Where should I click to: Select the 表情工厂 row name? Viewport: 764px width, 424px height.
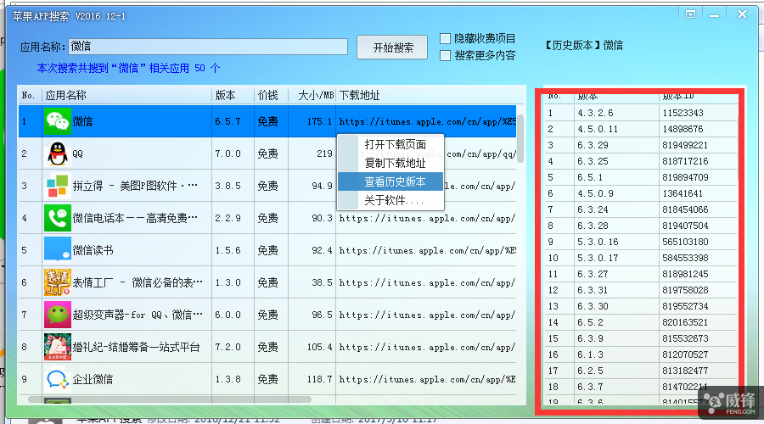coord(138,282)
